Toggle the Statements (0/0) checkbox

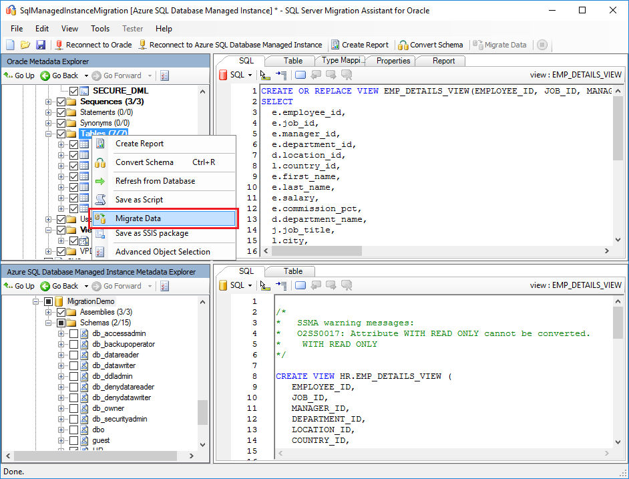tap(61, 112)
